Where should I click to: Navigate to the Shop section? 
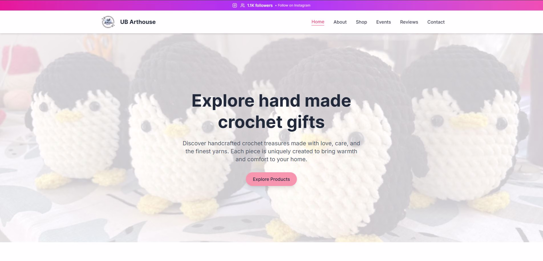click(x=361, y=22)
